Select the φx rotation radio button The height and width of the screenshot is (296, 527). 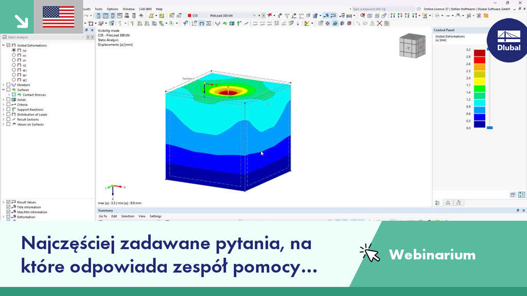14,70
